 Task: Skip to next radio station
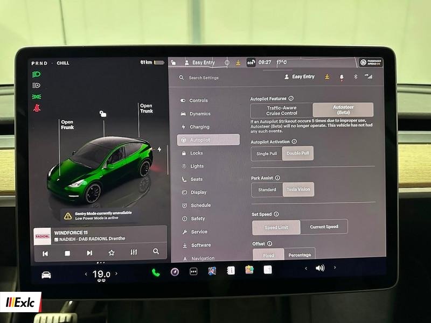click(89, 253)
